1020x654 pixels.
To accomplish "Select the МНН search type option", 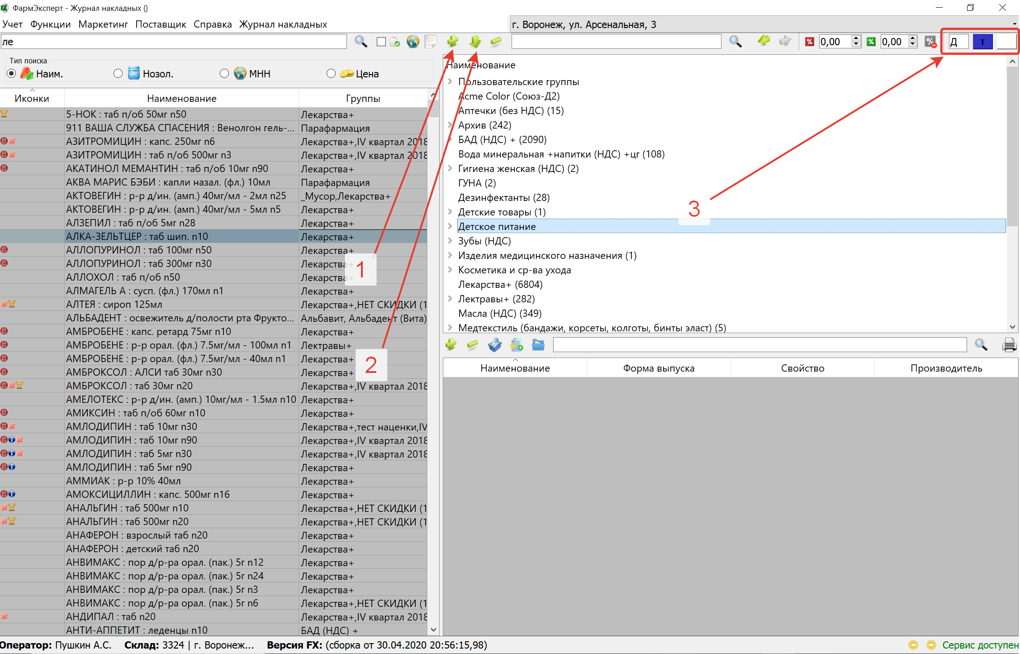I will point(224,73).
